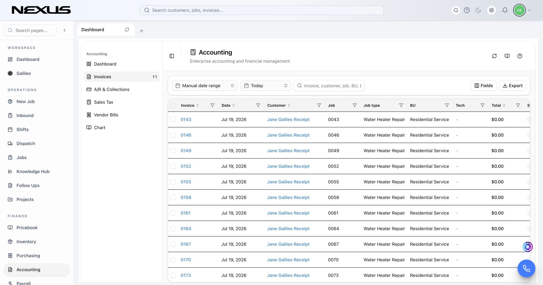Check the box for invoice 0155
Image resolution: width=543 pixels, height=285 pixels.
[173, 182]
